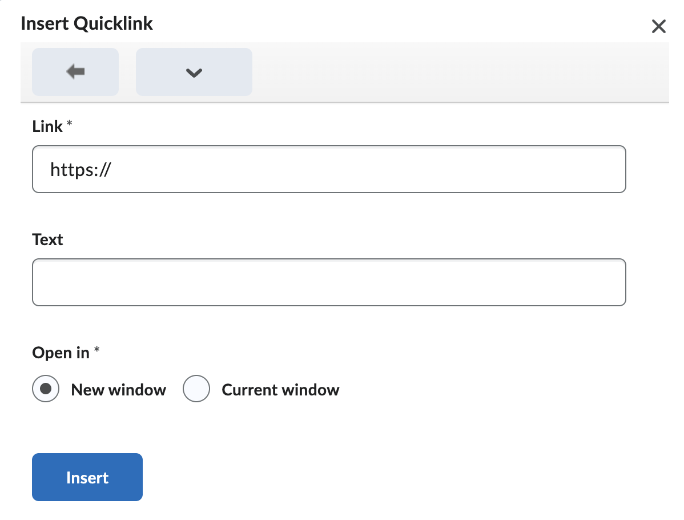Click the "Open in" group label
The width and height of the screenshot is (684, 520).
[61, 353]
